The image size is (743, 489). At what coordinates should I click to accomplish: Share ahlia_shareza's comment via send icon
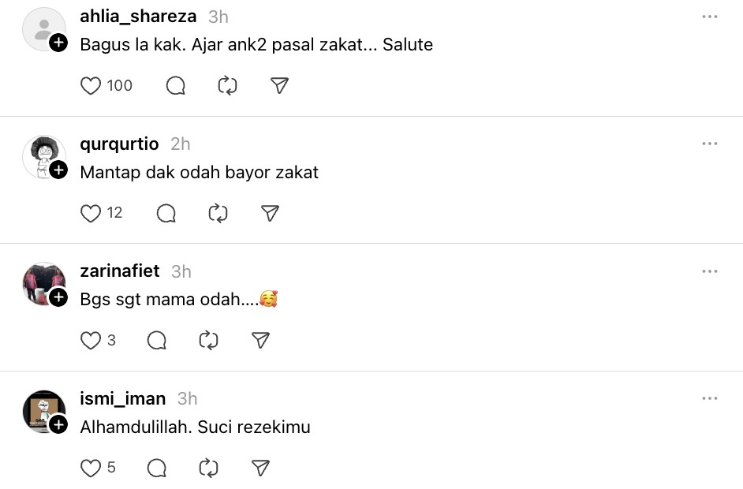pos(279,85)
